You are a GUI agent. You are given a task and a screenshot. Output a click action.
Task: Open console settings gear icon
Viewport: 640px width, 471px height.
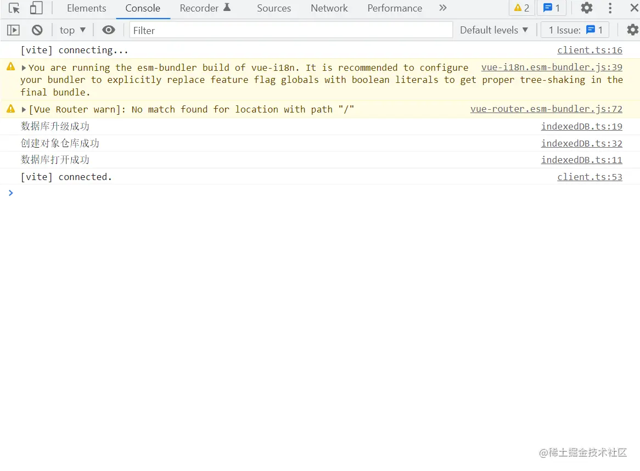coord(632,30)
